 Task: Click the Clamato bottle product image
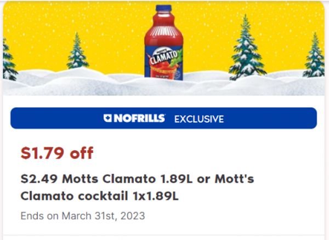click(x=163, y=42)
